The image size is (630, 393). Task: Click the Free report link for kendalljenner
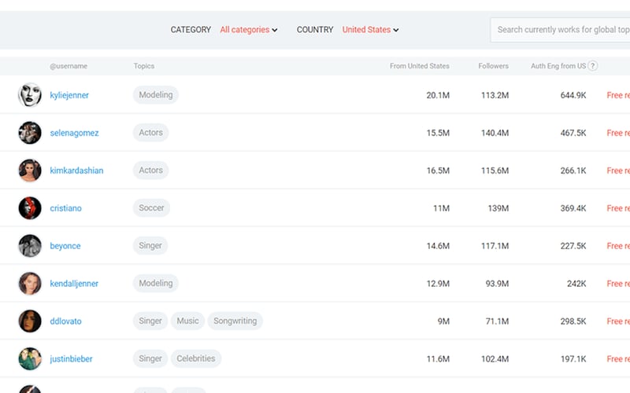click(x=618, y=284)
